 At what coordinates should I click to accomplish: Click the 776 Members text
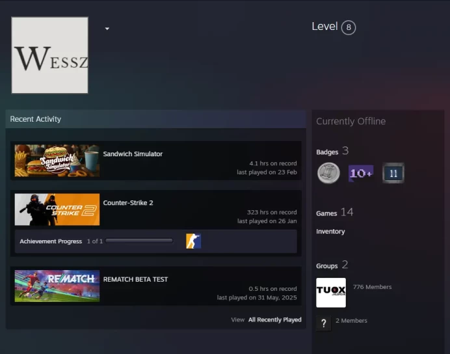372,287
